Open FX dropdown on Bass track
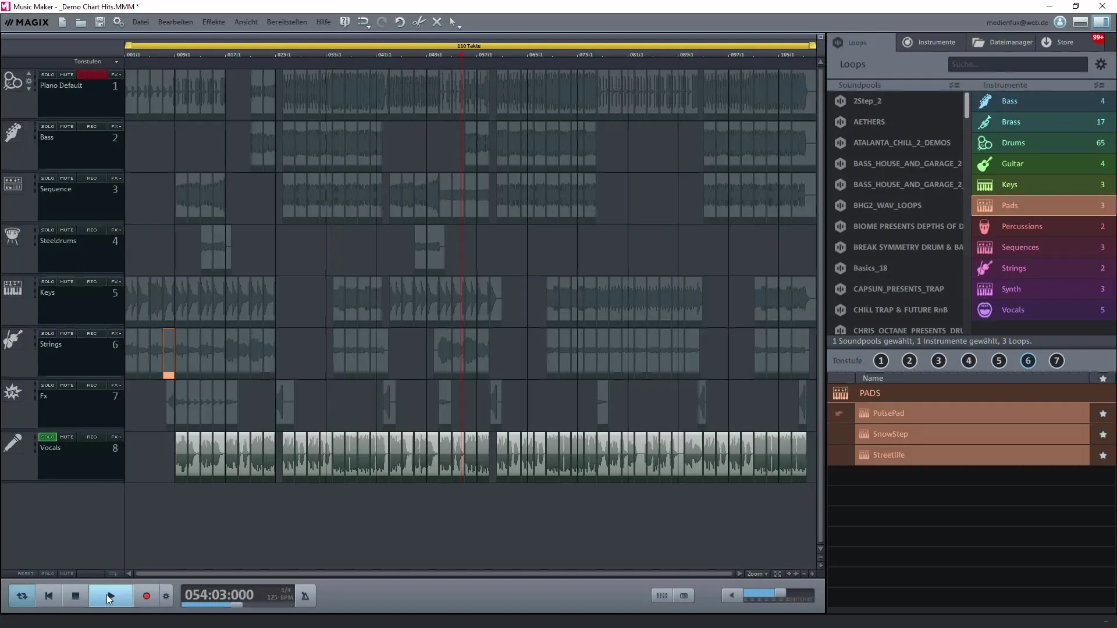 [x=116, y=127]
